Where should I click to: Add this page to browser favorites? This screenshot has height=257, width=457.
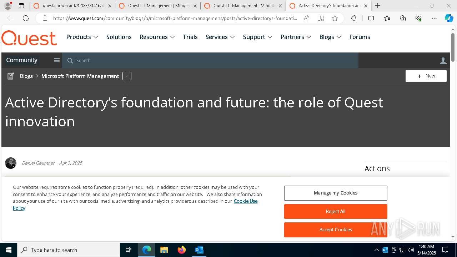pyautogui.click(x=335, y=19)
